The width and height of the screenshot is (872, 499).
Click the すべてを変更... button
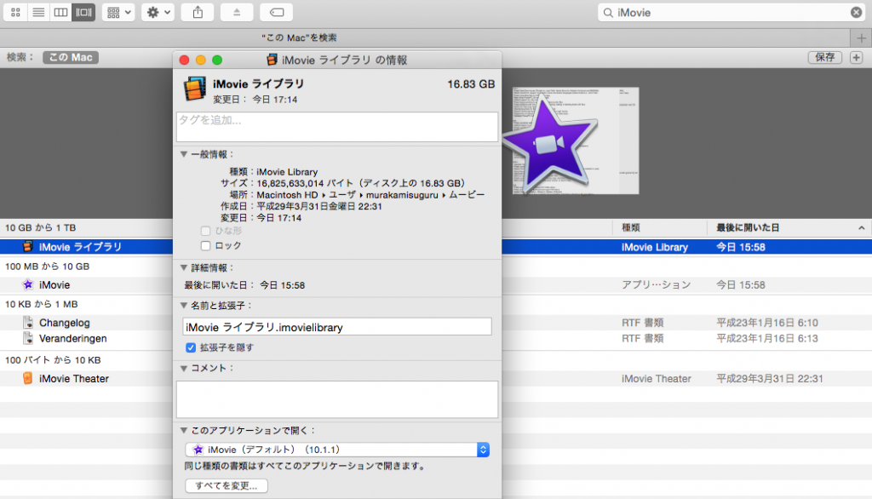tap(227, 485)
